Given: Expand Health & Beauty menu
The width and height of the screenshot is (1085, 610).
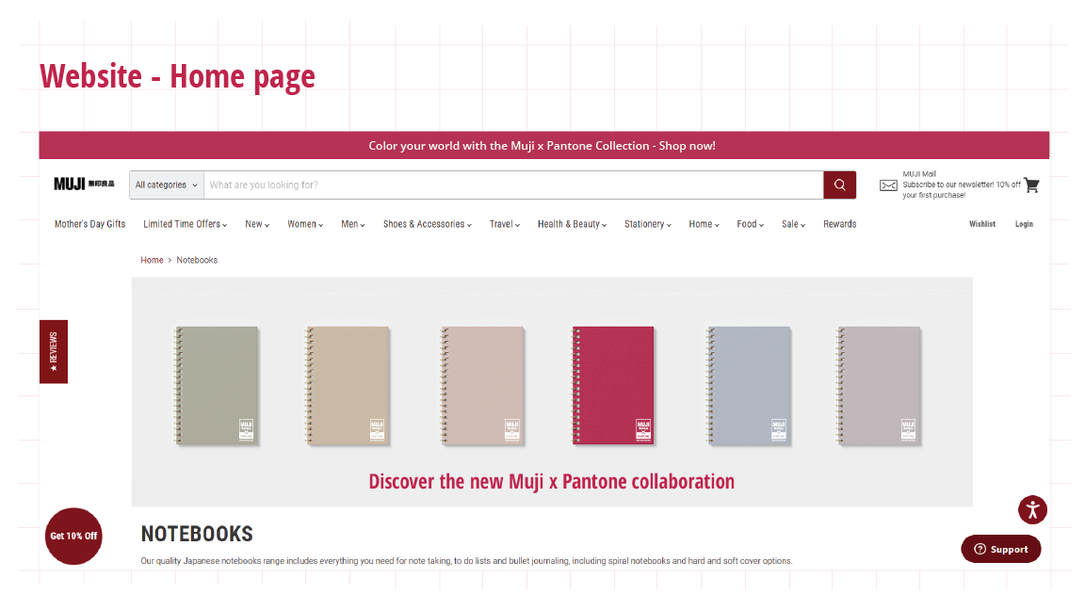Looking at the screenshot, I should pos(572,224).
